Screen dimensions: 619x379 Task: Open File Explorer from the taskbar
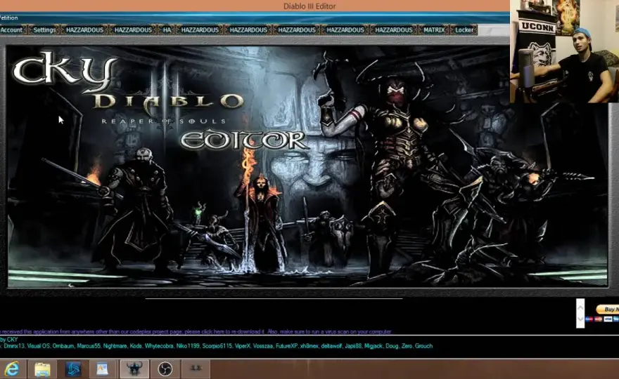[43, 369]
